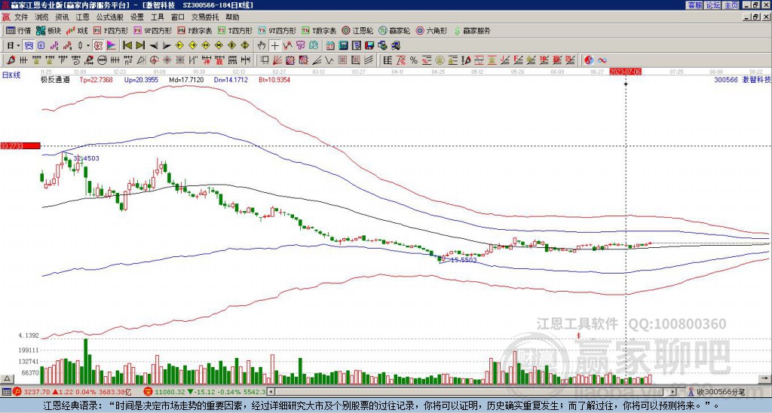Click 主页 homepage button
The image size is (772, 413).
tap(731, 5)
